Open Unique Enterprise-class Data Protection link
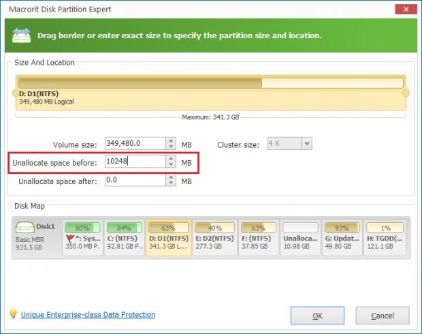The height and width of the screenshot is (334, 422). point(88,315)
